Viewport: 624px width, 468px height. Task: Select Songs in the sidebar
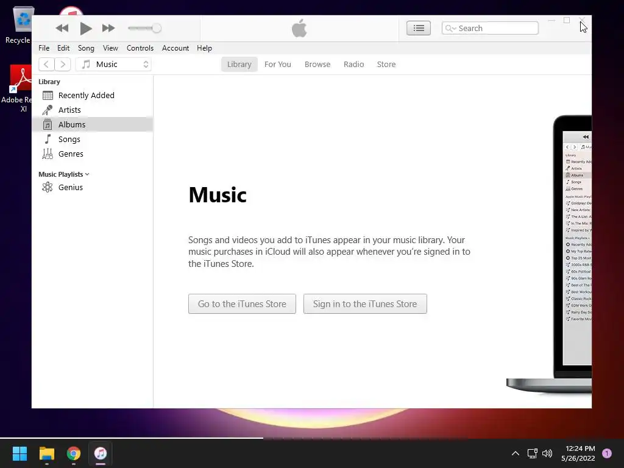93,140
